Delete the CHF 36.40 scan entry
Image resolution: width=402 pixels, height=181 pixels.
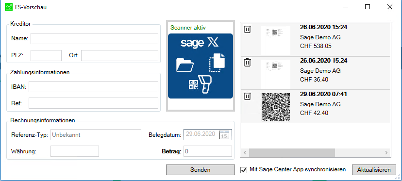click(247, 63)
